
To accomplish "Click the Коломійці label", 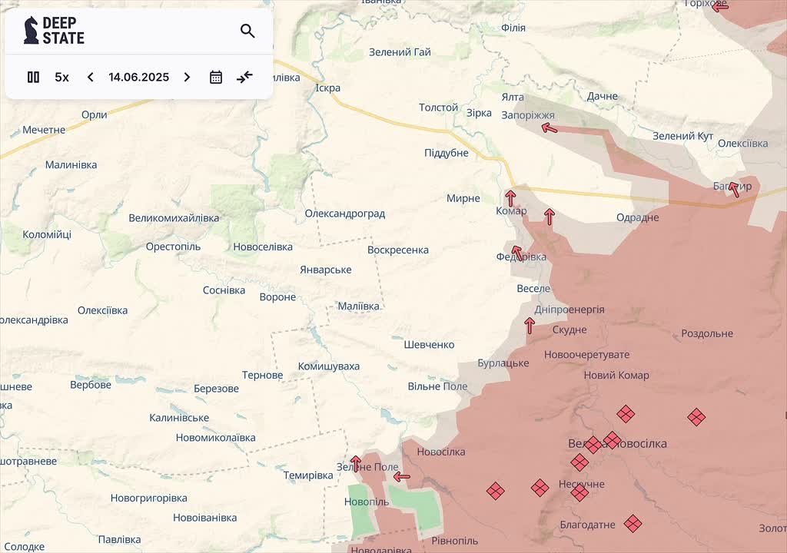I will pyautogui.click(x=47, y=234).
